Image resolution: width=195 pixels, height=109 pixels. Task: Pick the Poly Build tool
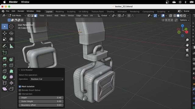tap(11, 71)
